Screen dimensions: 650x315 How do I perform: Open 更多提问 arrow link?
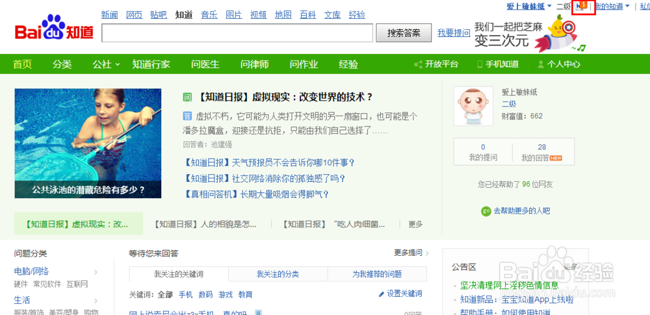411,253
